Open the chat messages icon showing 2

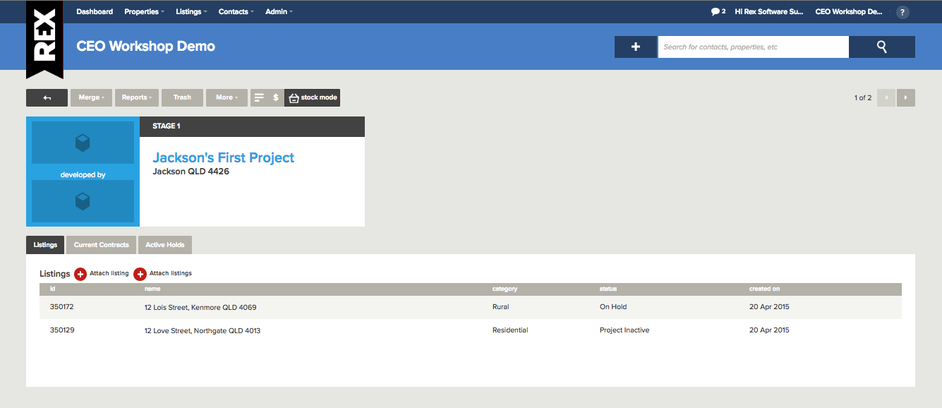[718, 11]
